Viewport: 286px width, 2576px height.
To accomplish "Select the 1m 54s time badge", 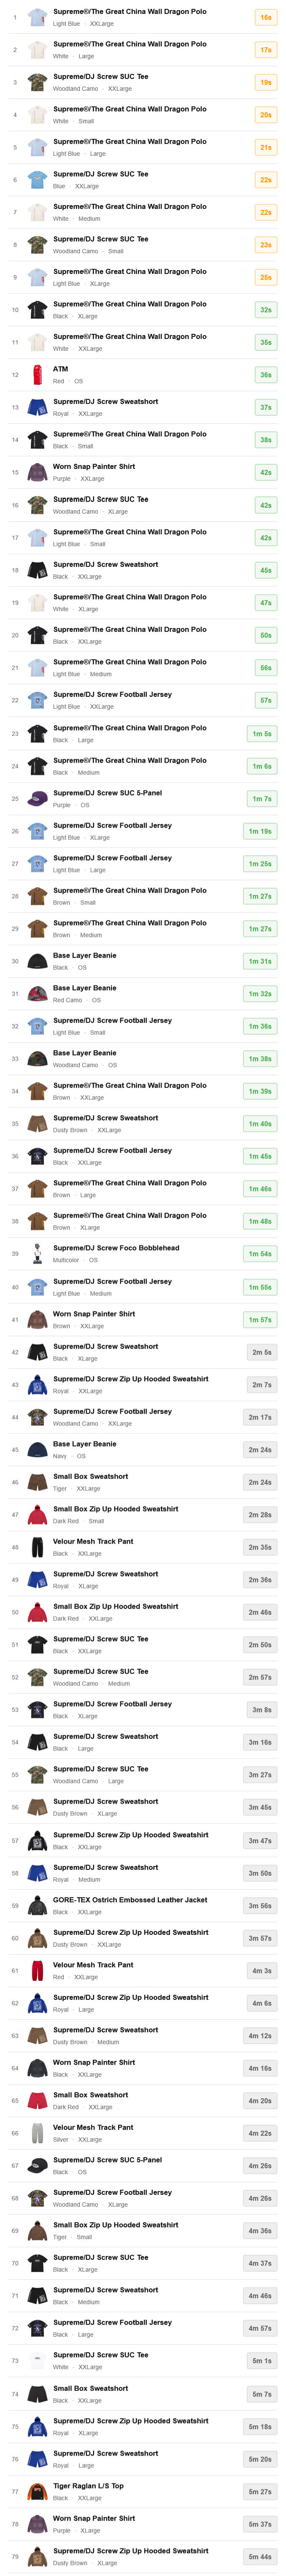I will (x=259, y=1254).
